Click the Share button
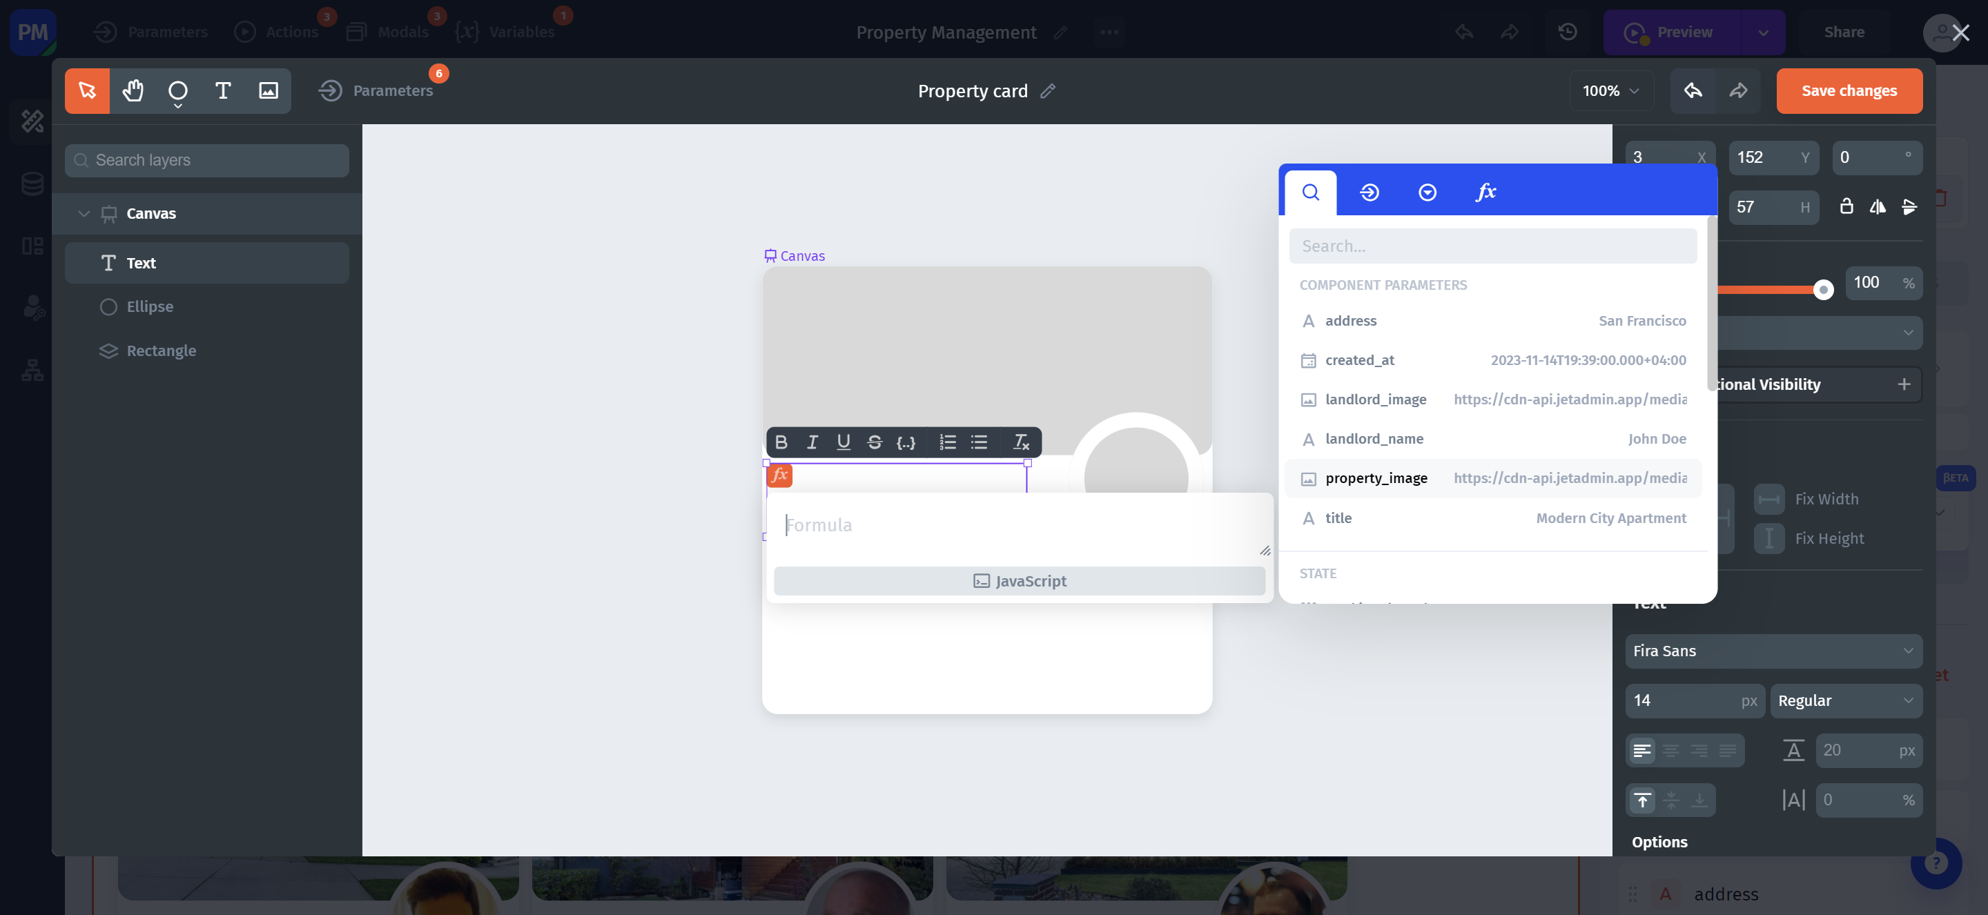The image size is (1988, 915). point(1844,32)
